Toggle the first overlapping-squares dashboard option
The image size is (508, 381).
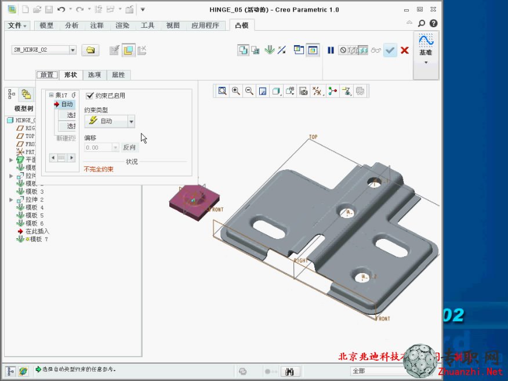[243, 50]
